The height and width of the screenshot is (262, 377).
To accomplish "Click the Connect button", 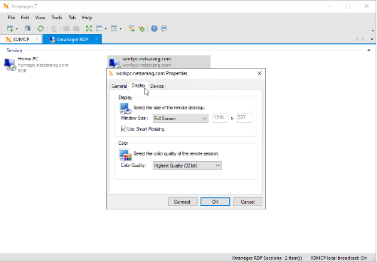I will click(183, 202).
